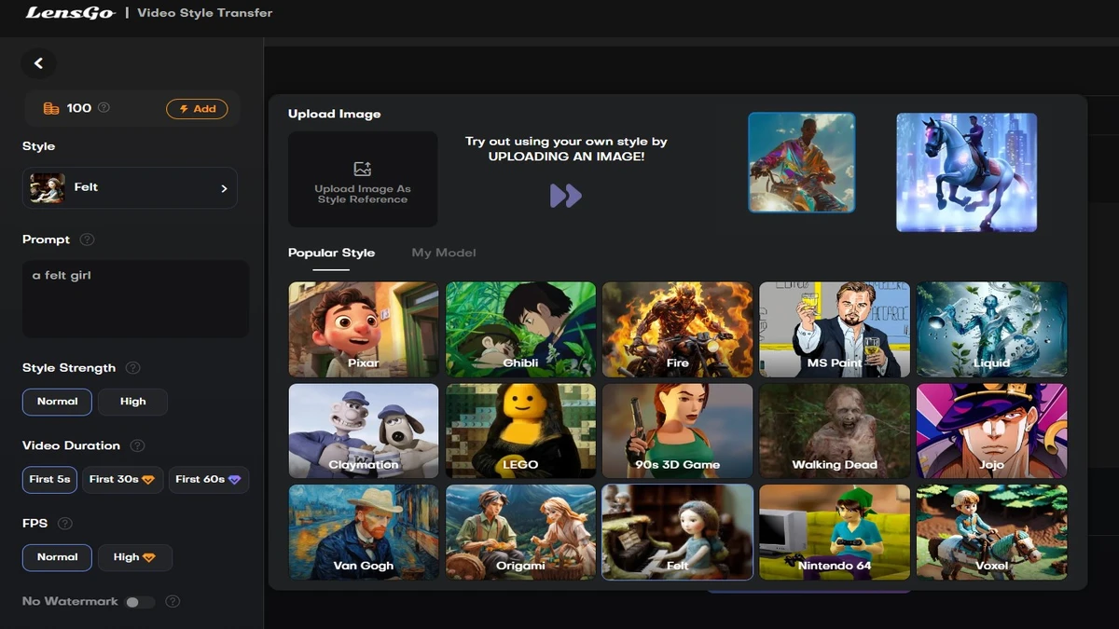Select the Origami style
1119x629 pixels.
(520, 532)
